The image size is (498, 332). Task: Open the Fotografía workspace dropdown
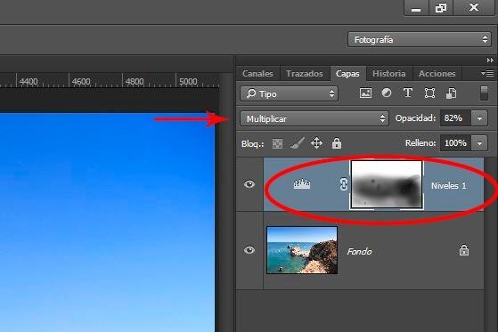click(x=420, y=40)
